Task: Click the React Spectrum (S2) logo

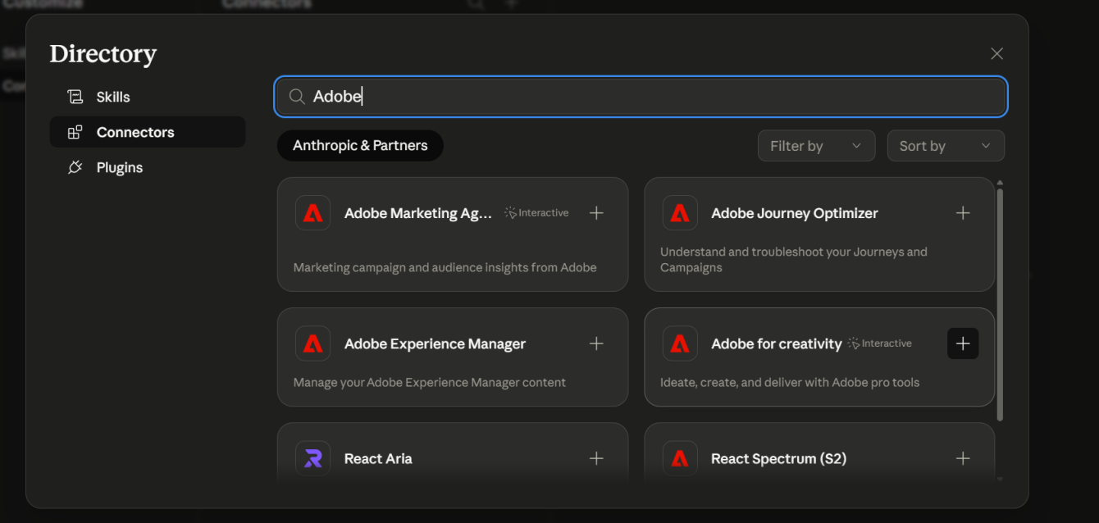Action: (680, 458)
